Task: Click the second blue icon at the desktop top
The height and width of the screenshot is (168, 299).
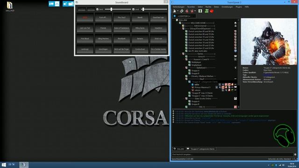Action: (x=57, y=4)
